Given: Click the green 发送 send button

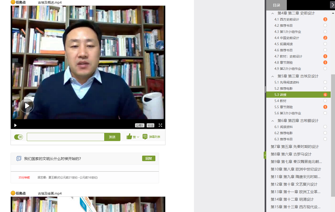Looking at the screenshot, I should [x=112, y=137].
